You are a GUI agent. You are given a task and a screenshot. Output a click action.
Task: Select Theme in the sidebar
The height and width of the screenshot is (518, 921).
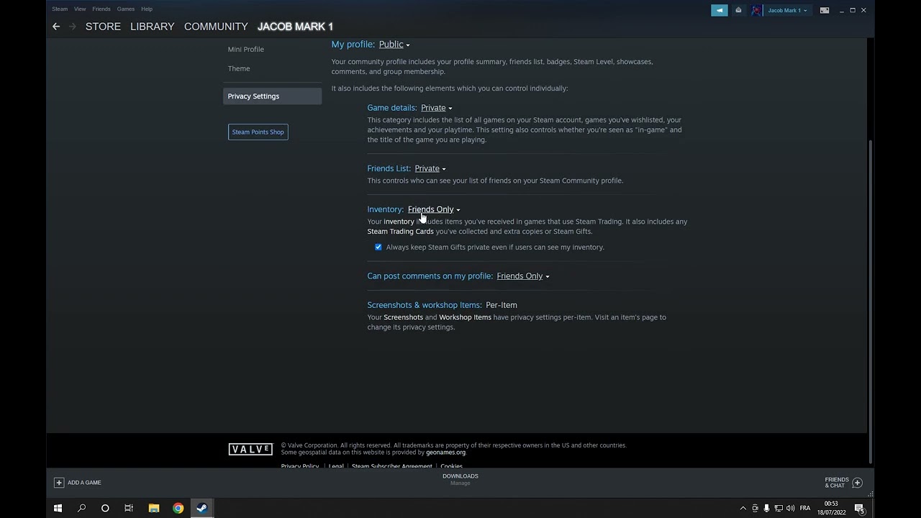coord(239,68)
